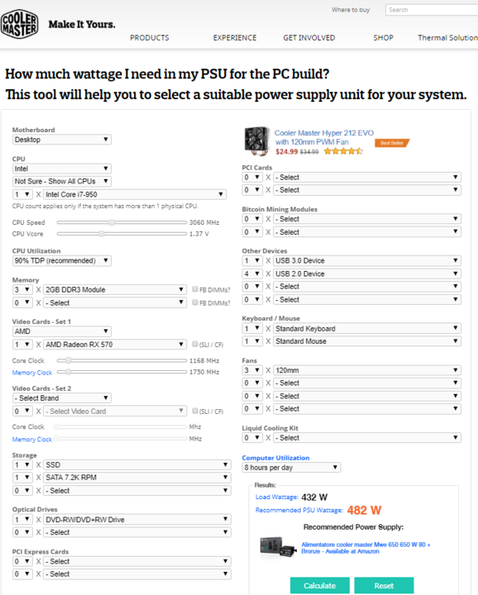
Task: Open the SHOP menu item
Action: tap(383, 37)
